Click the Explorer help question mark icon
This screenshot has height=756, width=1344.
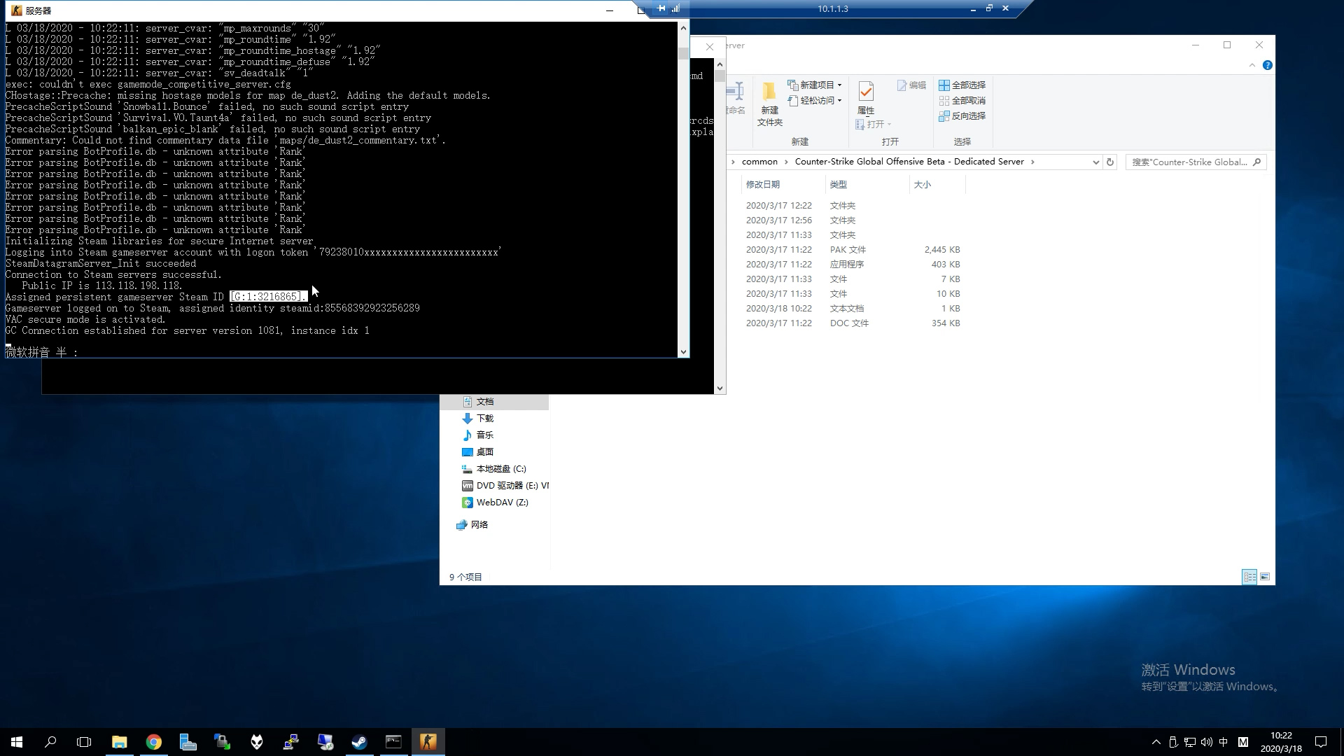pos(1267,65)
